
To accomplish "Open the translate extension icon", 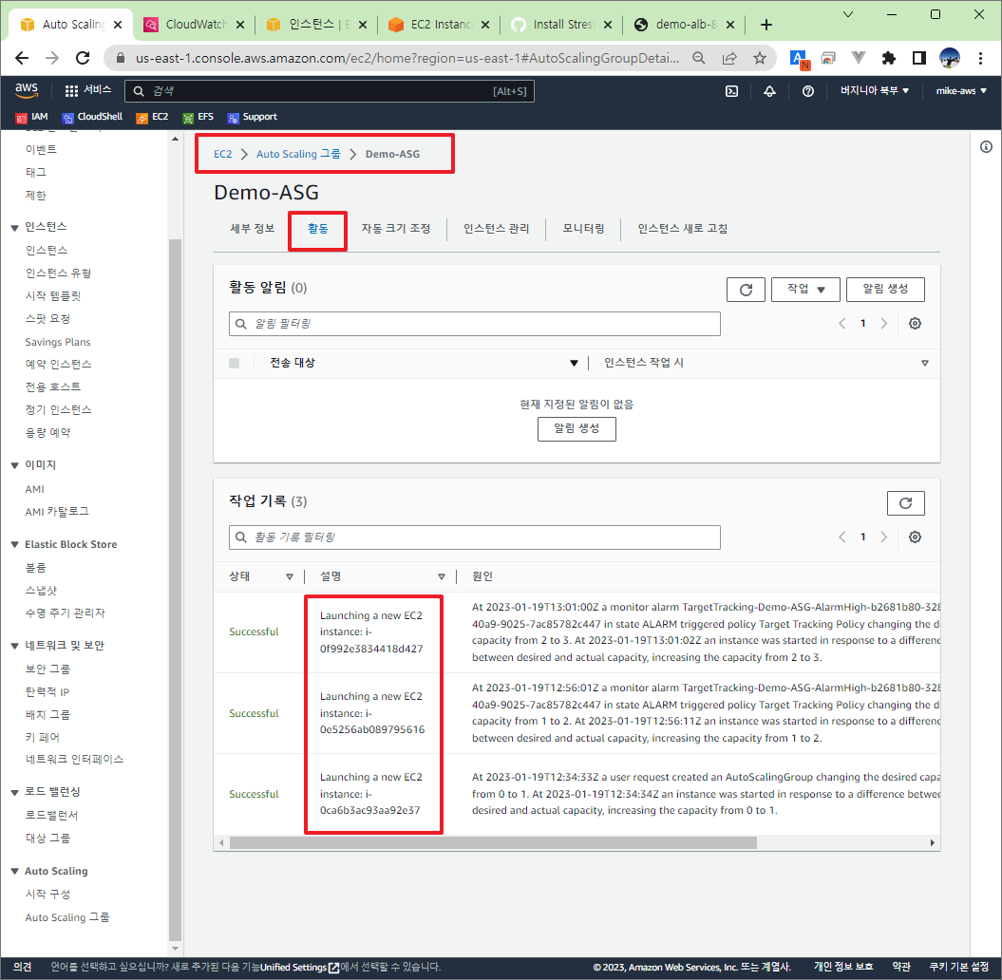I will pyautogui.click(x=799, y=59).
